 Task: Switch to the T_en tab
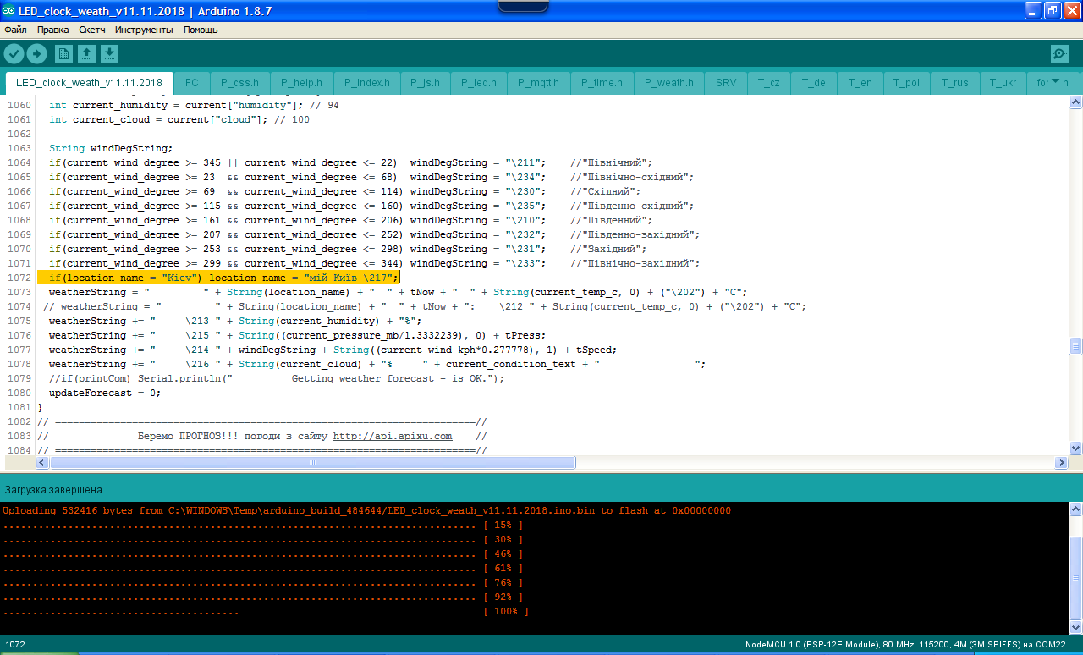[860, 83]
